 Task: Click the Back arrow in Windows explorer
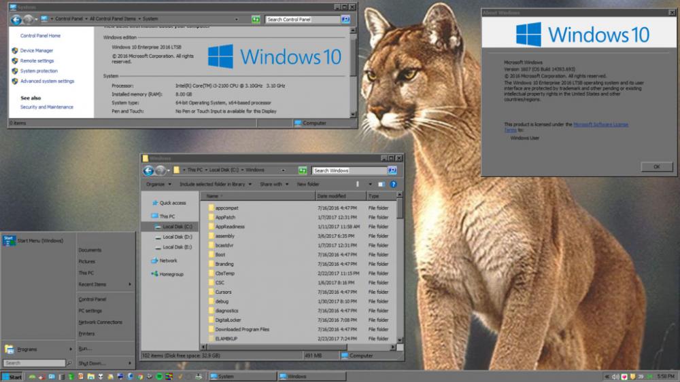click(x=148, y=170)
